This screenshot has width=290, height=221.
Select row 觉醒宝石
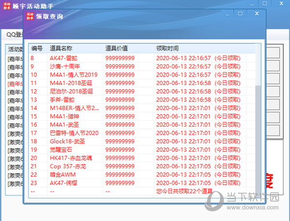click(142, 150)
